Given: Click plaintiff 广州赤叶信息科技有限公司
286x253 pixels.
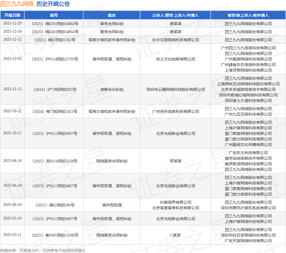Looking at the screenshot, I should point(175,111).
